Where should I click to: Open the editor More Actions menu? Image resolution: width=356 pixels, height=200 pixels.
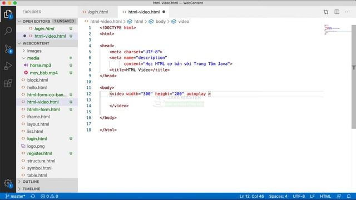coord(347,12)
